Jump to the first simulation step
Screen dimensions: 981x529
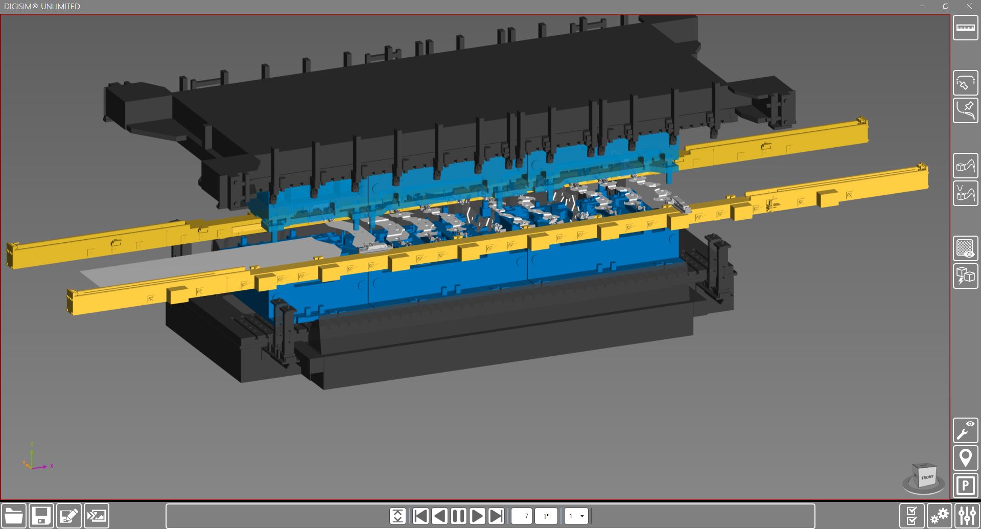click(421, 516)
